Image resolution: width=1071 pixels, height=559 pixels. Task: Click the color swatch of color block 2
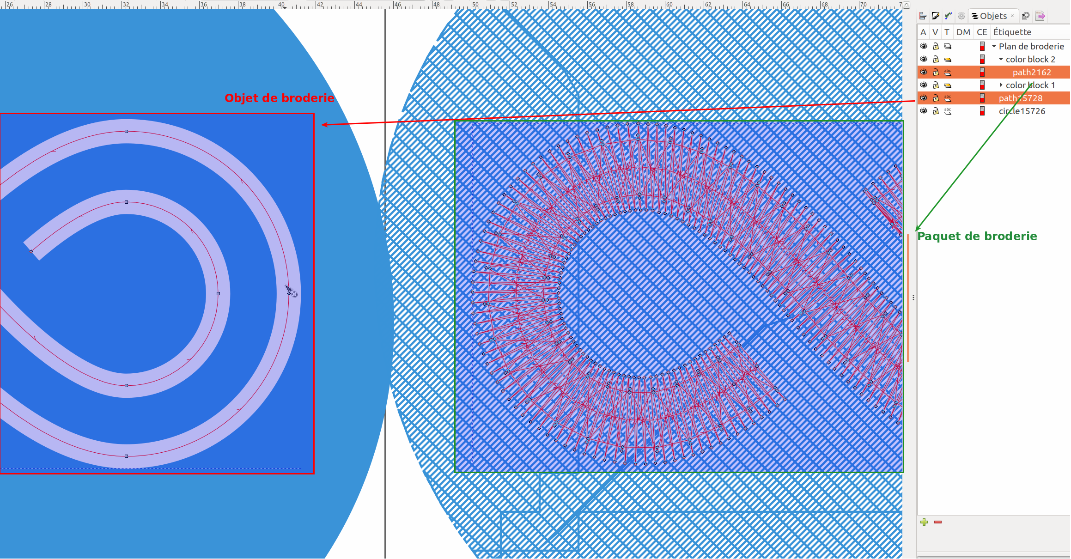[x=982, y=59]
